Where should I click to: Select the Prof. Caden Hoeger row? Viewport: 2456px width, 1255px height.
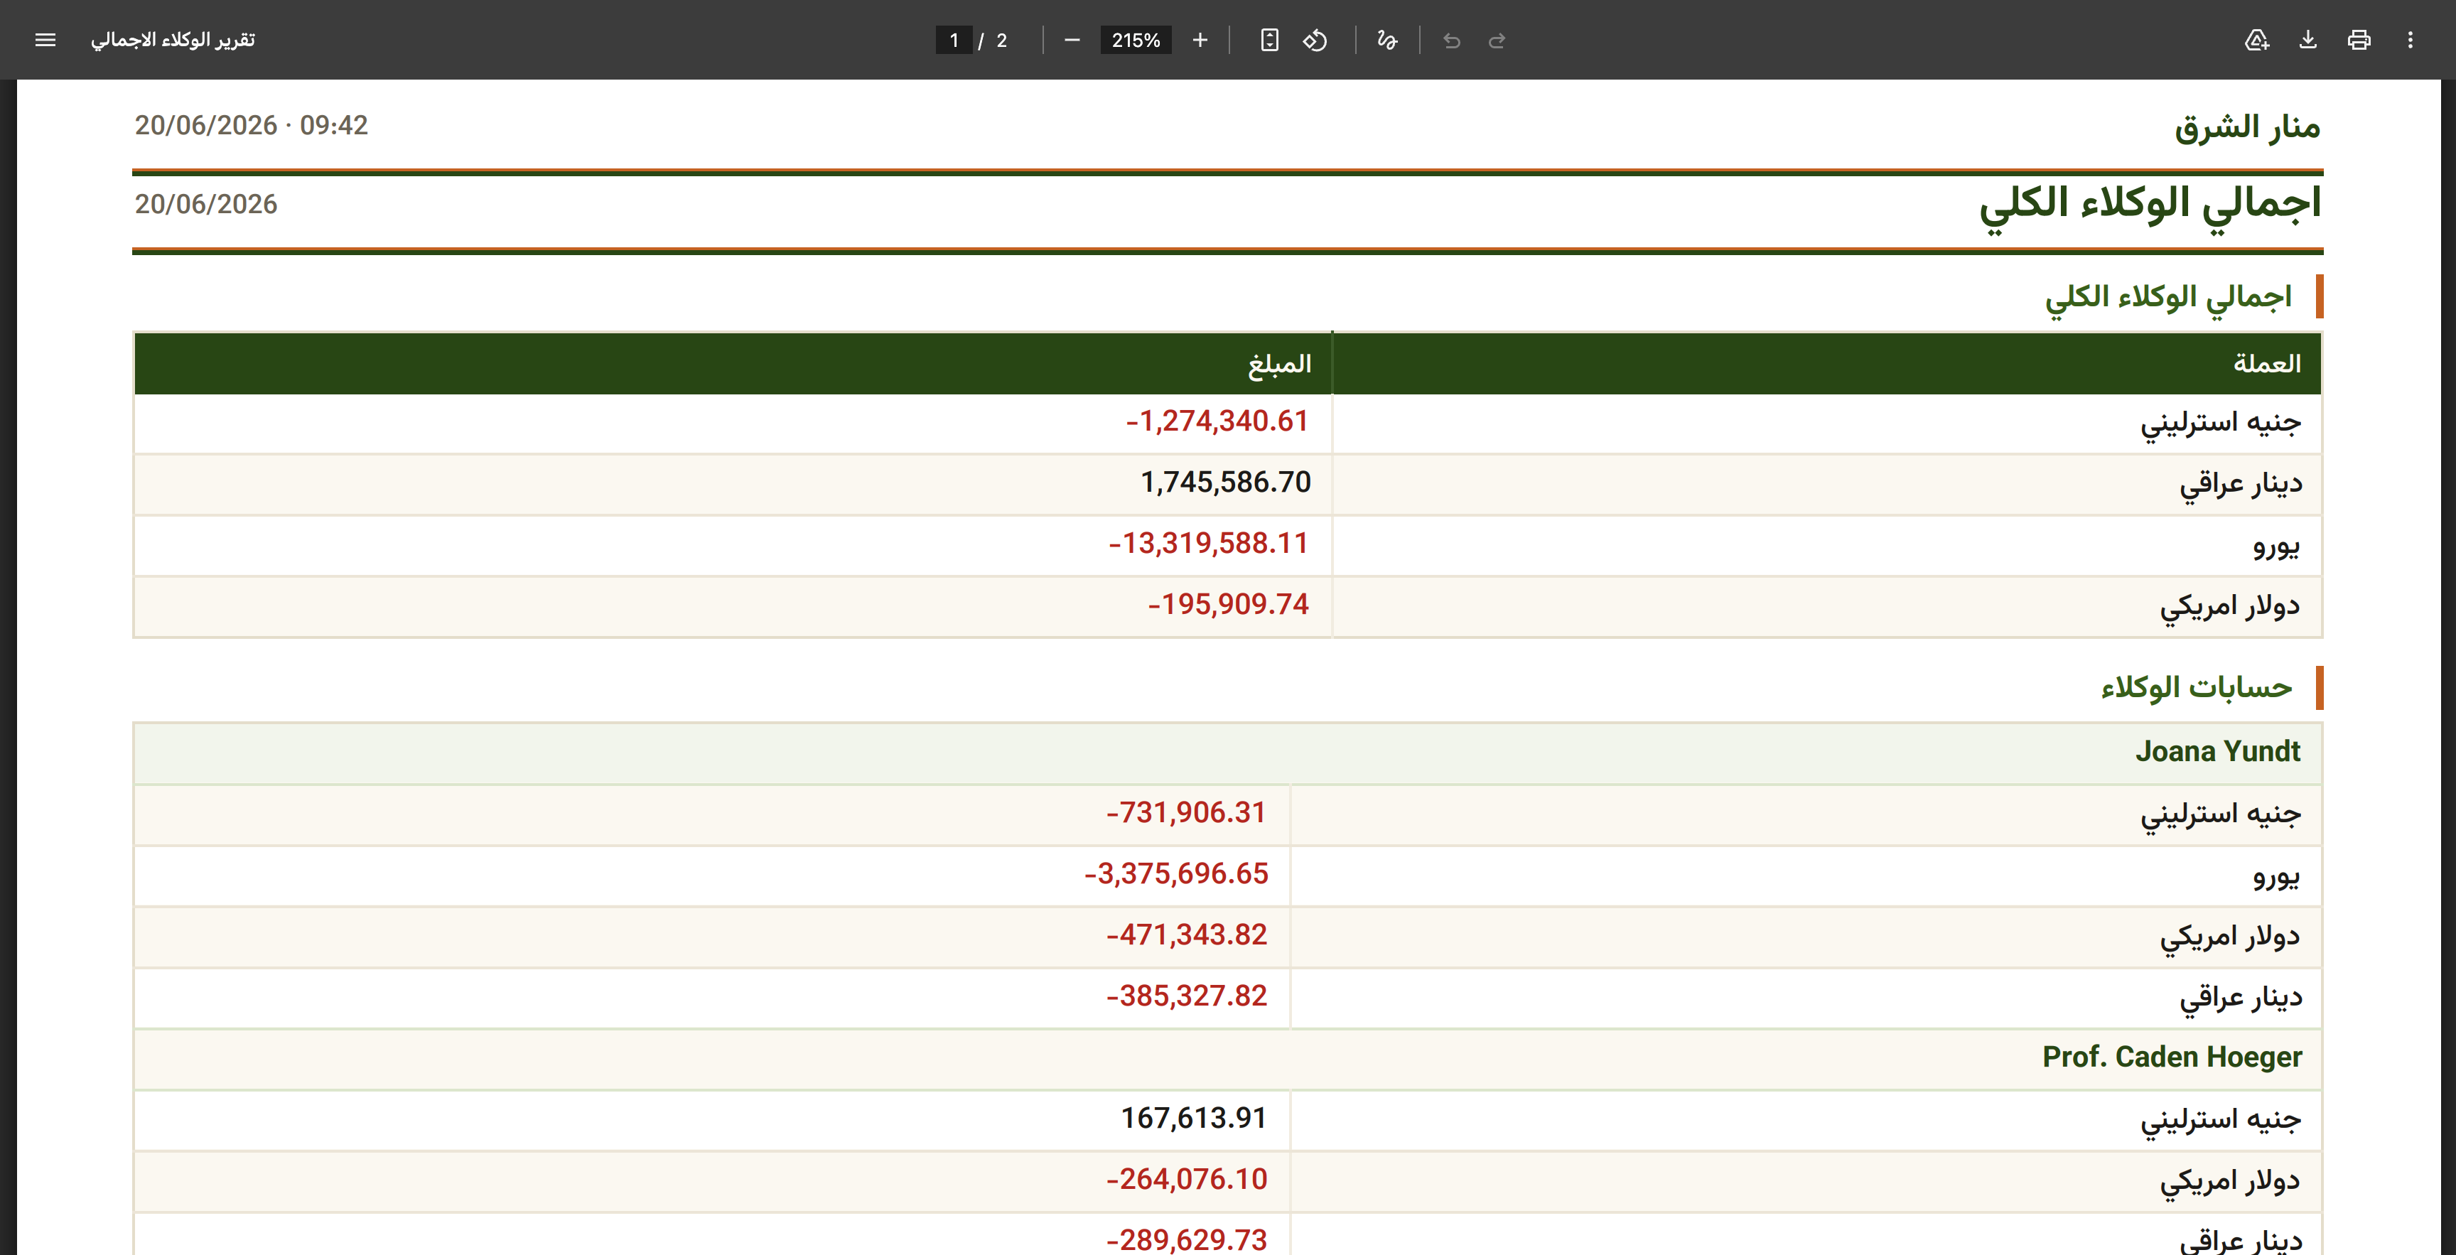pyautogui.click(x=1228, y=1057)
